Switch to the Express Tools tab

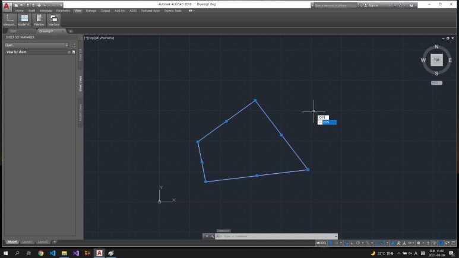pyautogui.click(x=173, y=11)
